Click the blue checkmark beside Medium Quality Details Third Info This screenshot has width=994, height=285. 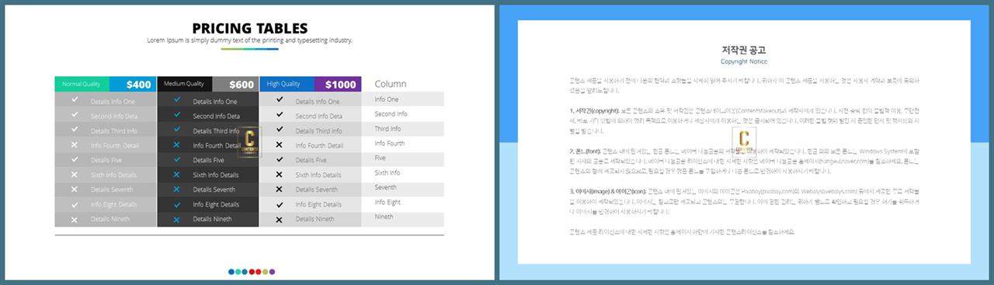177,130
